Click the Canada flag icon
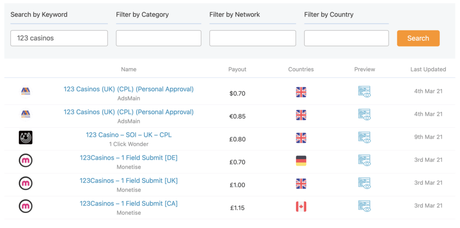The image size is (460, 228). pyautogui.click(x=301, y=206)
